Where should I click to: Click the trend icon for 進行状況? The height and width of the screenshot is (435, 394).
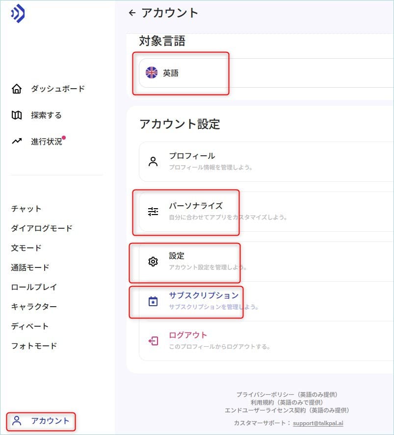pyautogui.click(x=17, y=141)
